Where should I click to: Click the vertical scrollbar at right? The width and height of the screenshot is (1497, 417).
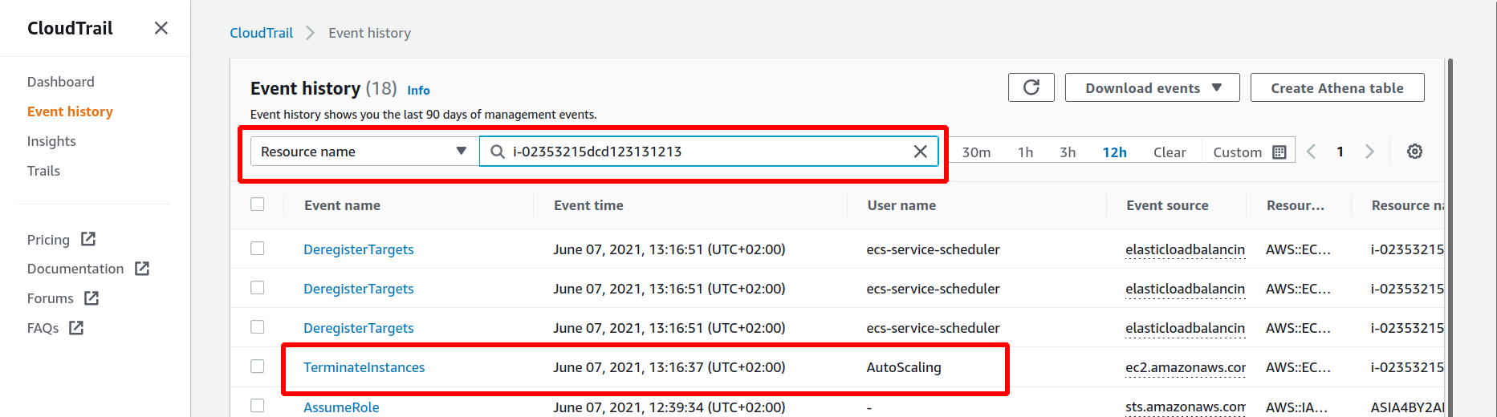(x=1450, y=237)
